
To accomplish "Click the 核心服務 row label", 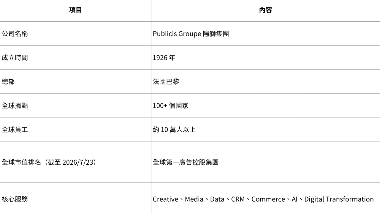I will click(75, 199).
